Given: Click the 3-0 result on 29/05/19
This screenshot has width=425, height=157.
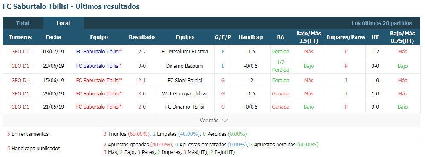Looking at the screenshot, I should click(142, 94).
